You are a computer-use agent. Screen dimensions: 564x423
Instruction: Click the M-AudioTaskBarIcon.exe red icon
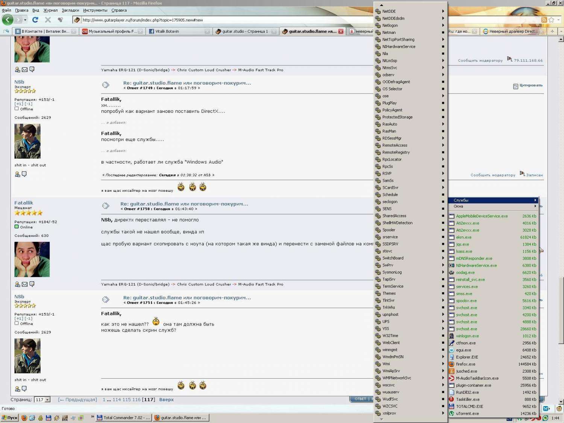(x=452, y=378)
